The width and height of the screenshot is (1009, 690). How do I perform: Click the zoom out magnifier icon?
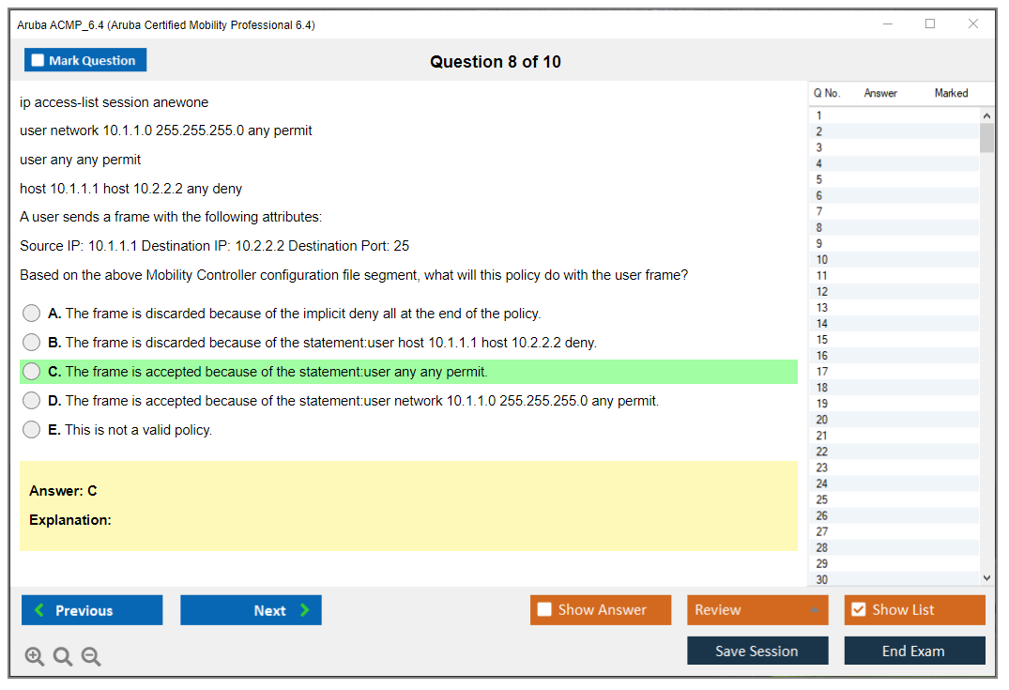tap(91, 657)
